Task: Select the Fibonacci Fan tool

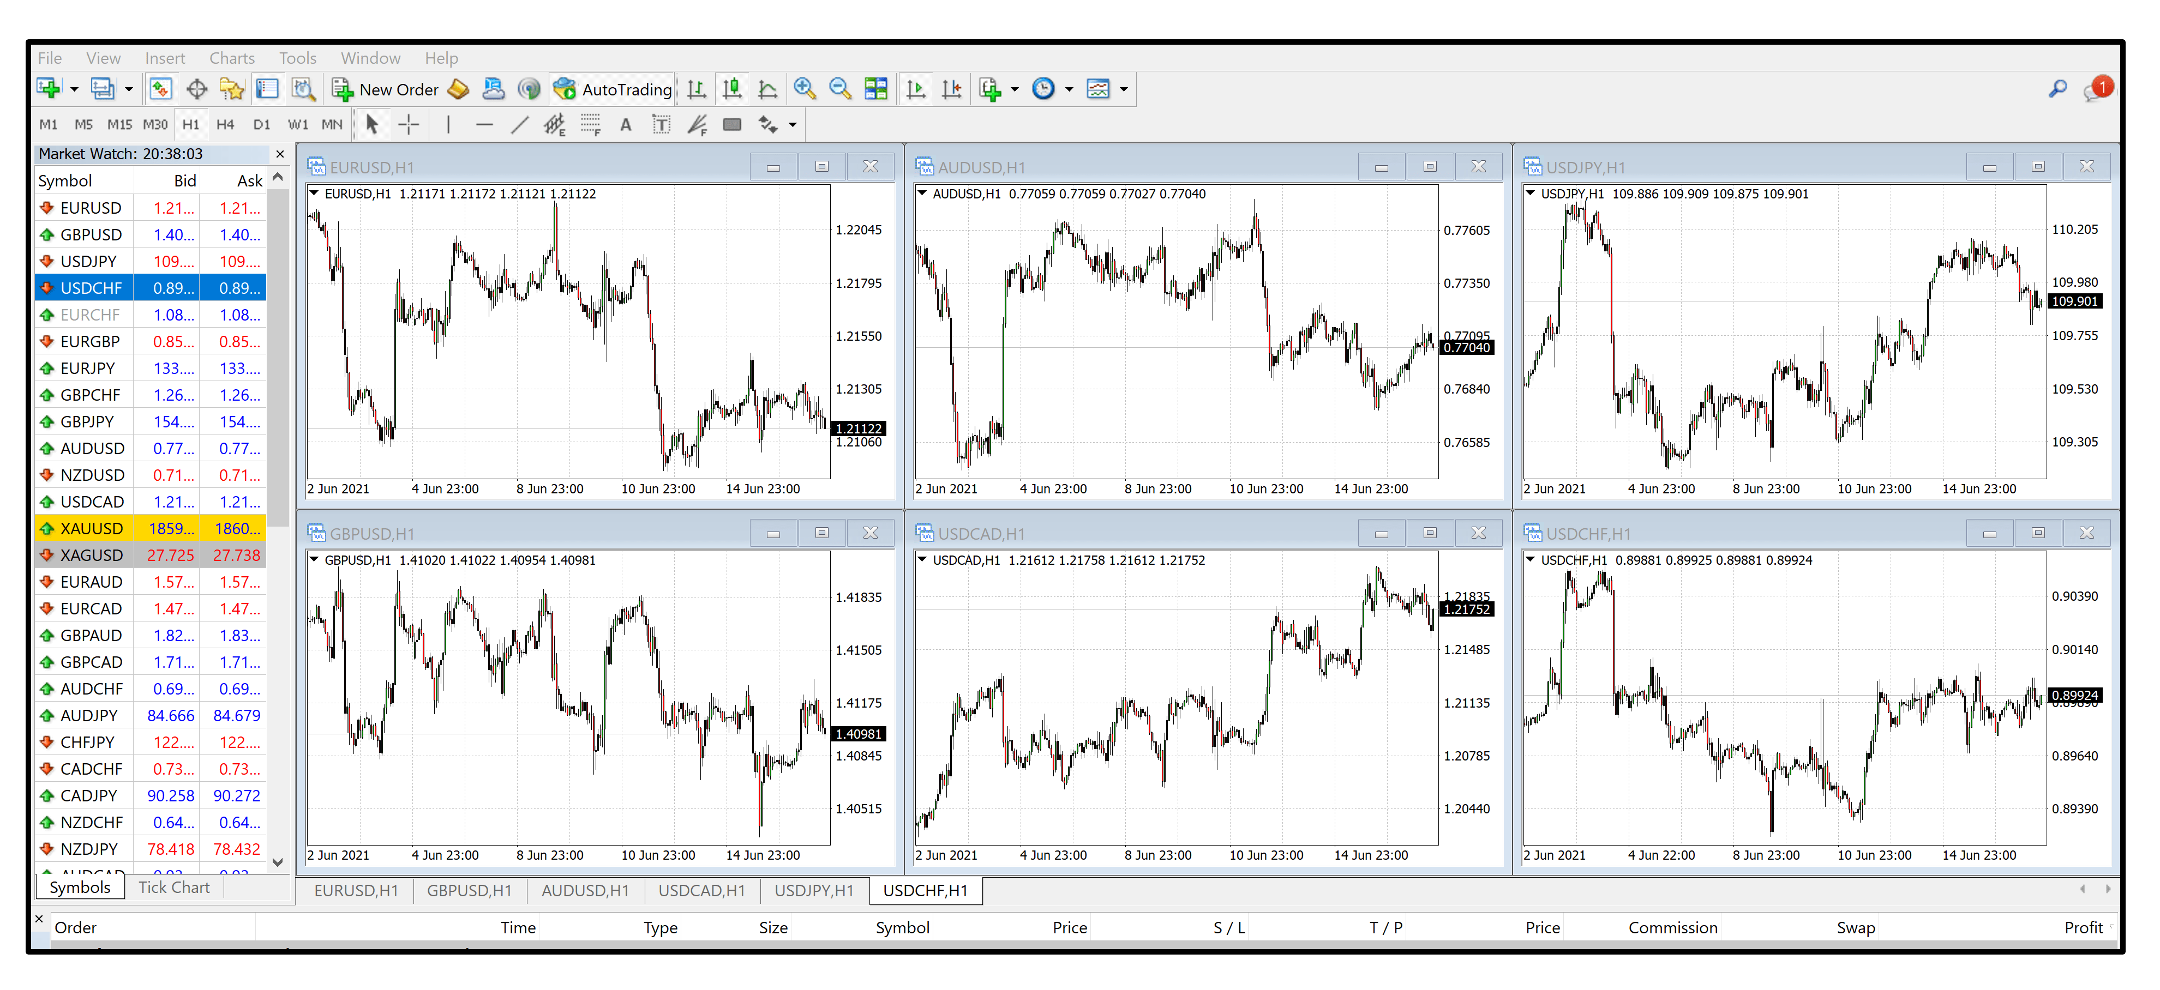Action: coord(697,125)
